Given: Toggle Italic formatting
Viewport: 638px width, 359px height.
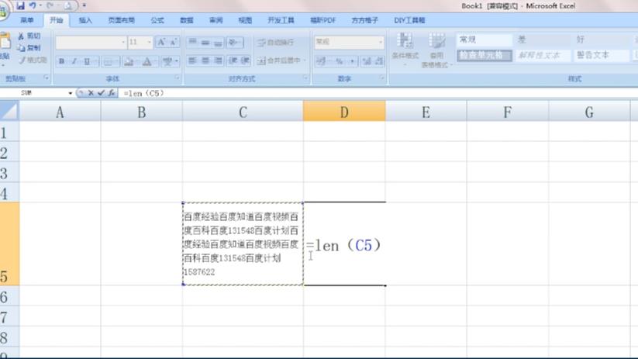Looking at the screenshot, I should (74, 61).
